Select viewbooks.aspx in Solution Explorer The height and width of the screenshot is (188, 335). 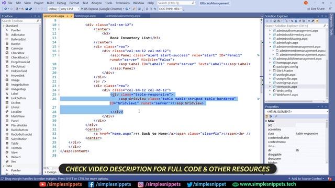(287, 87)
